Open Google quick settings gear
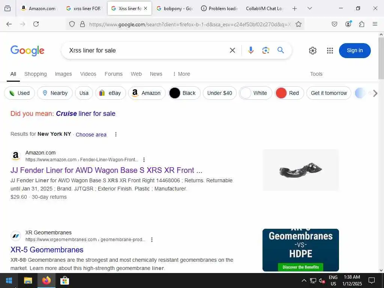 coord(313,51)
